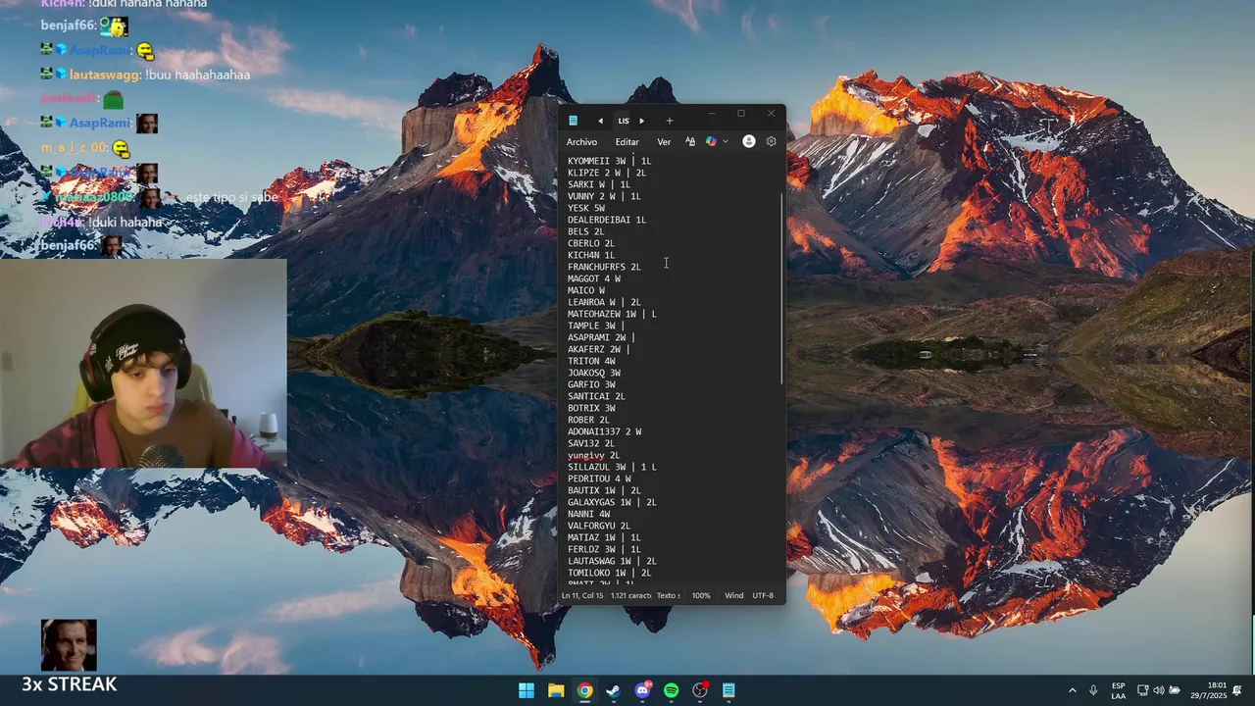Click the line 'GALAXYGAS 1W | 2L'
The height and width of the screenshot is (706, 1255).
click(x=612, y=502)
